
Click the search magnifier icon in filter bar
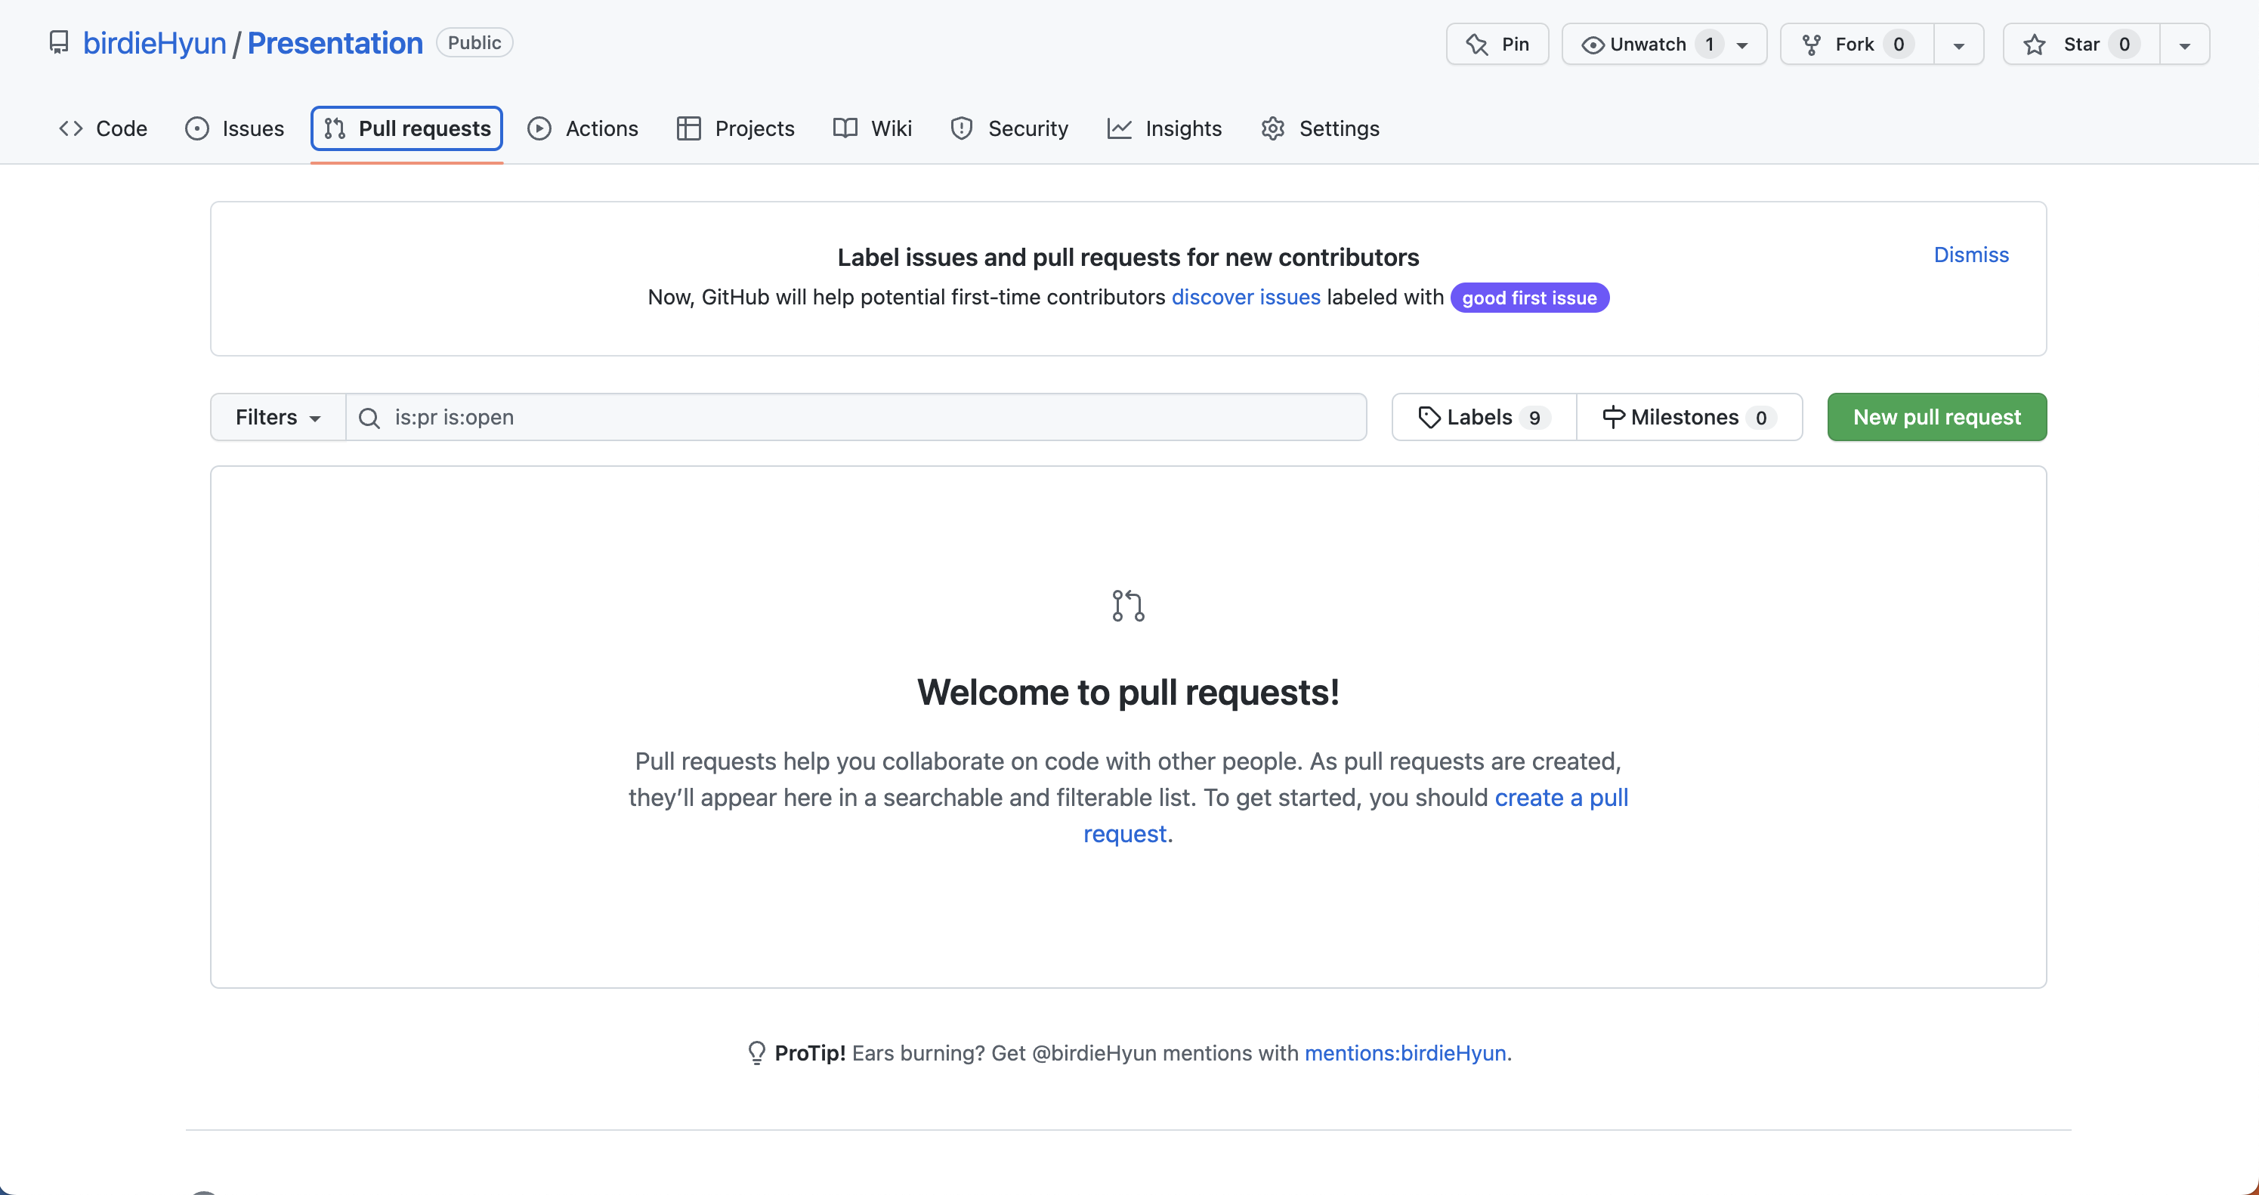[369, 418]
